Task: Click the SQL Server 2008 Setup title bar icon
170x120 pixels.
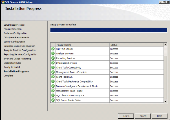Action: click(x=2, y=2)
